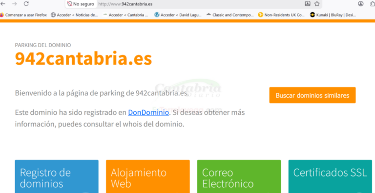Screen dimensions: 375x193
Task: Open the Comenzar a usar Firefox bookmark
Action: pyautogui.click(x=23, y=15)
